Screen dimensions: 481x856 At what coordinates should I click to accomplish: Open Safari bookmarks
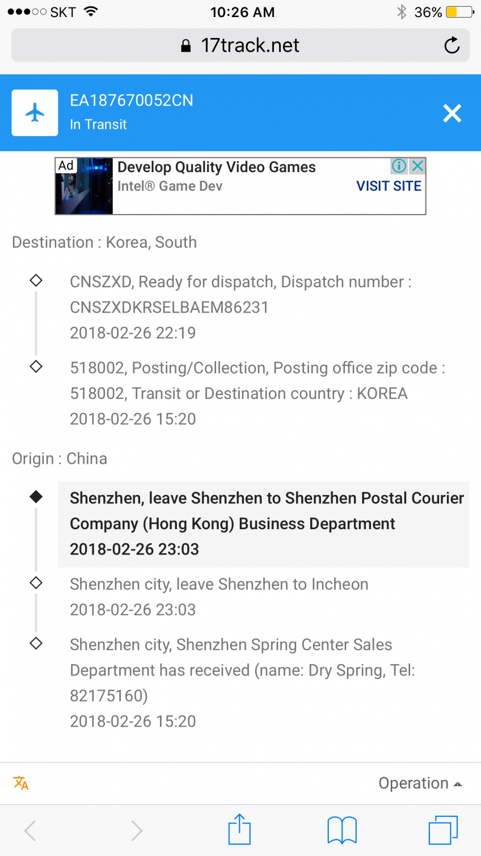pyautogui.click(x=341, y=830)
